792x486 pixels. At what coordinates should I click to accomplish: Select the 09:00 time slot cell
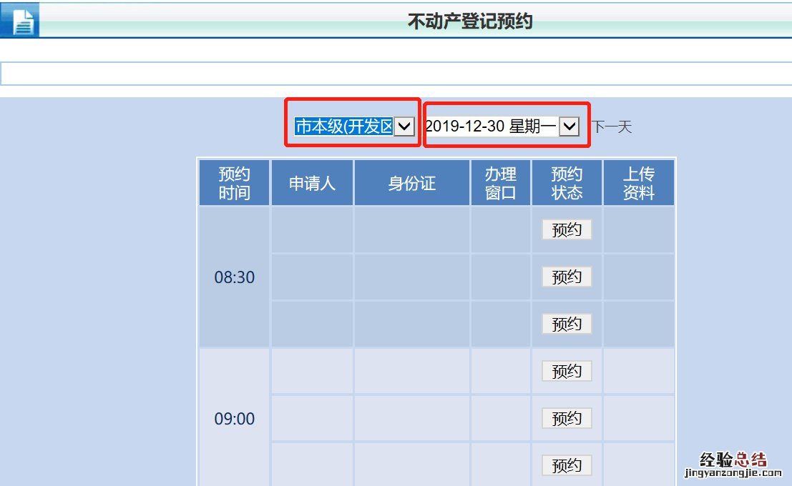pos(234,419)
